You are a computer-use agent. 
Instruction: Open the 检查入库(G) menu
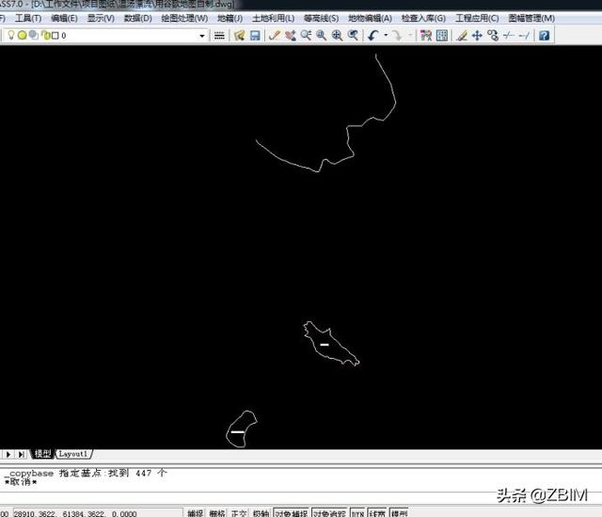(x=423, y=18)
